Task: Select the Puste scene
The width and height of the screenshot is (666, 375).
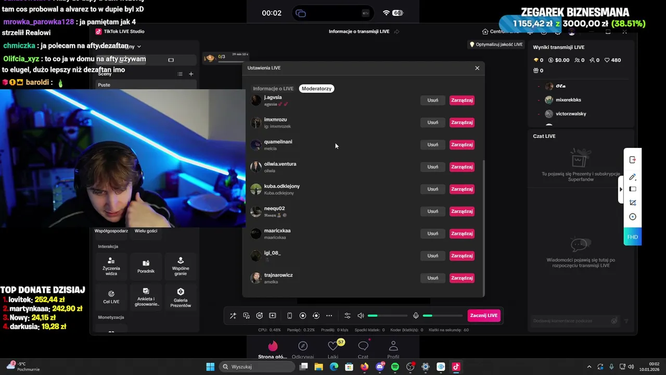Action: [x=146, y=85]
